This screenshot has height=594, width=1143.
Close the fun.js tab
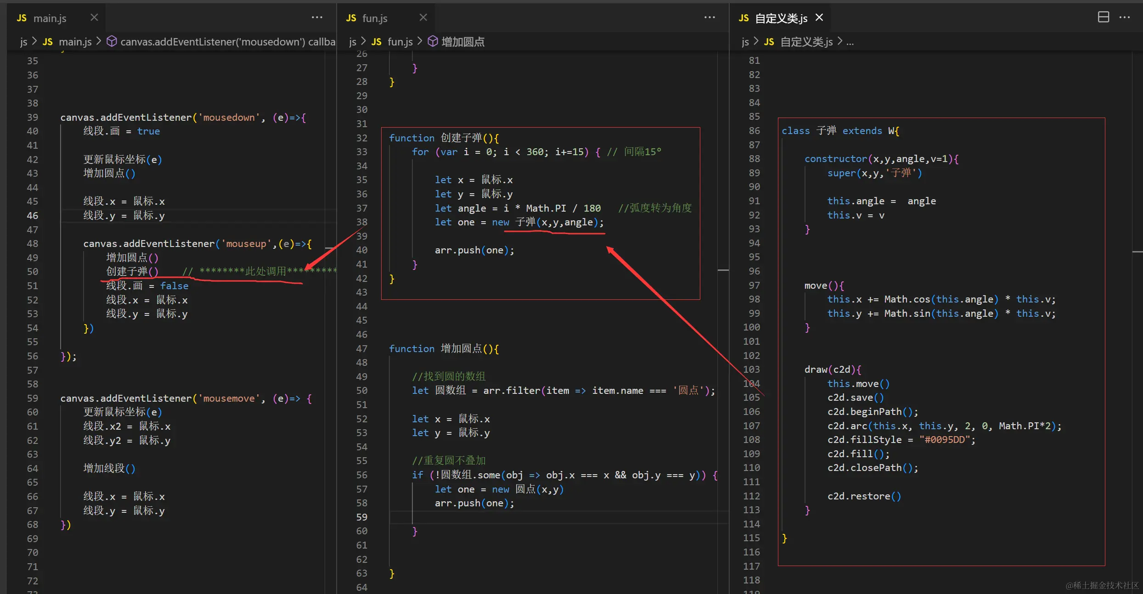coord(423,17)
